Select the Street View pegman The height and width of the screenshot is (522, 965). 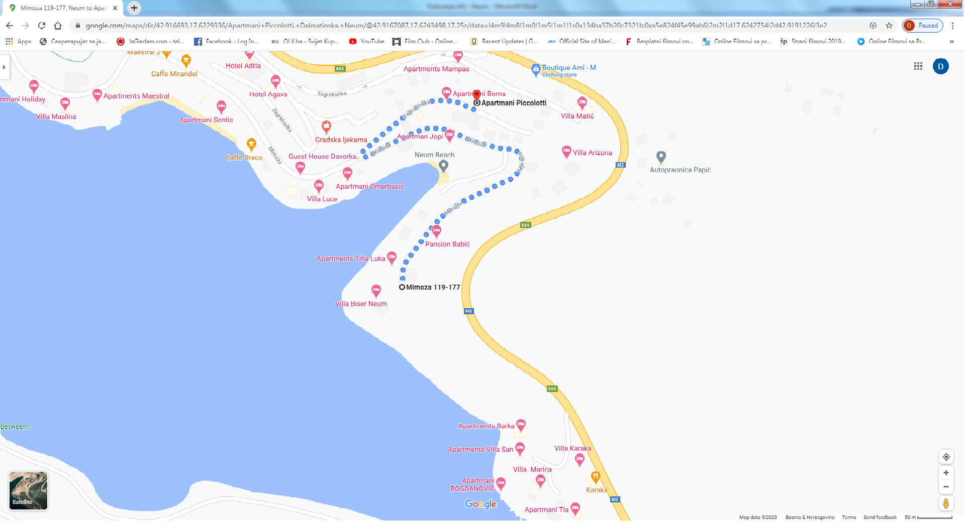pyautogui.click(x=946, y=503)
